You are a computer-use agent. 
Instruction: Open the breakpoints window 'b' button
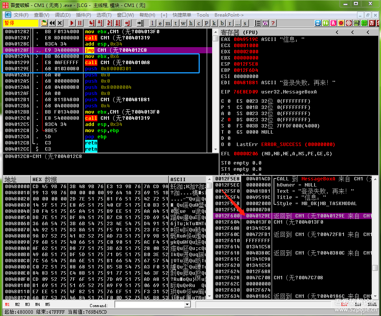coord(222,23)
